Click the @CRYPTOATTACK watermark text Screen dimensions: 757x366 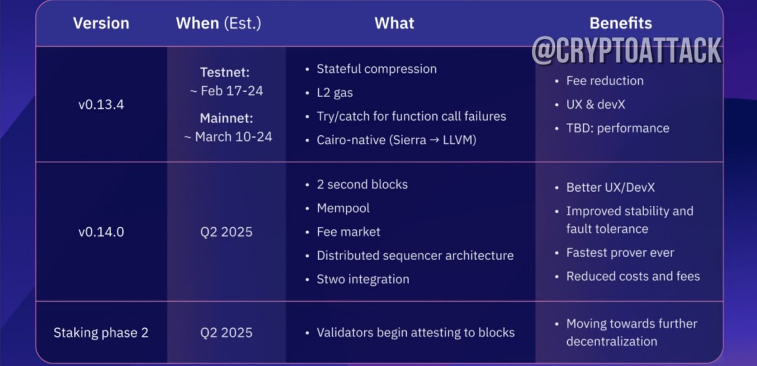[x=626, y=51]
